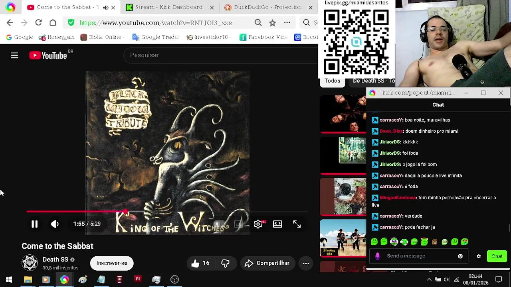
Task: Click the purple microphone icon in Kick chat
Action: [378, 256]
